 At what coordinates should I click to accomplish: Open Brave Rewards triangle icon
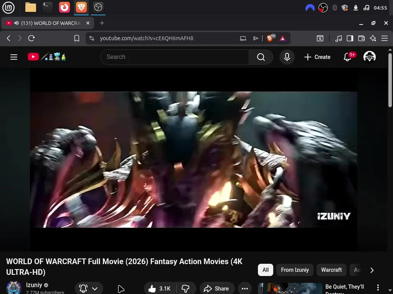point(283,38)
